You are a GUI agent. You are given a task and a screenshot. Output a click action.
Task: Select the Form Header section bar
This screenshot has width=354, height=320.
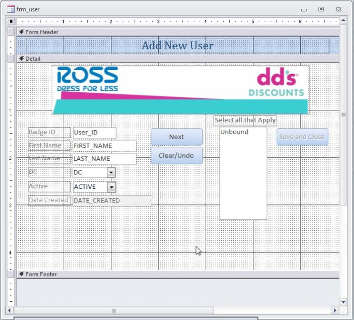(178, 32)
